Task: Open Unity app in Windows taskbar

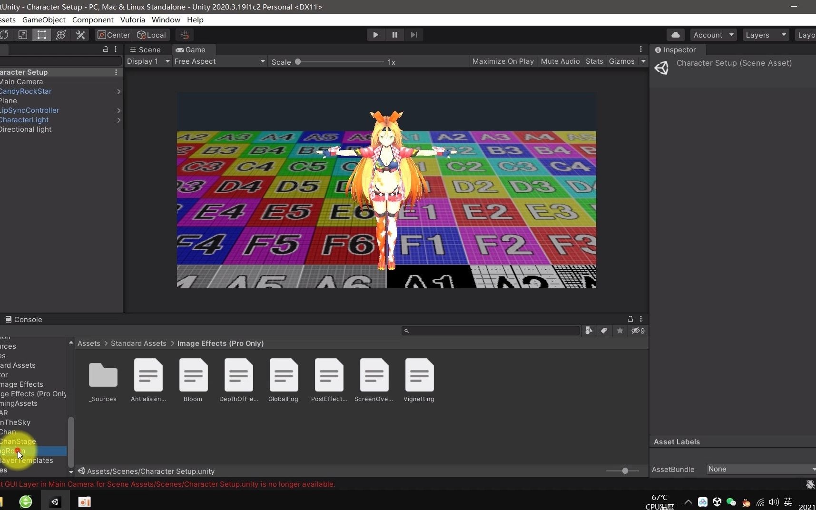Action: 55,501
